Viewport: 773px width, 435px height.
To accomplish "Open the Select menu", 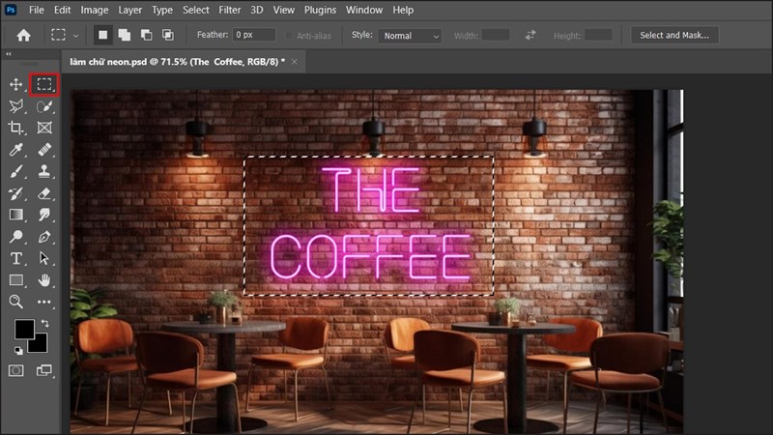I will click(x=196, y=10).
